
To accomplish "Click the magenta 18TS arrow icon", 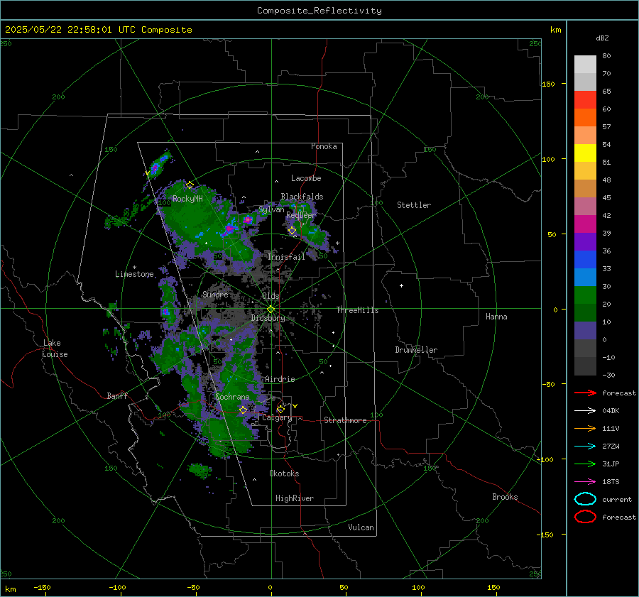I will (x=585, y=482).
